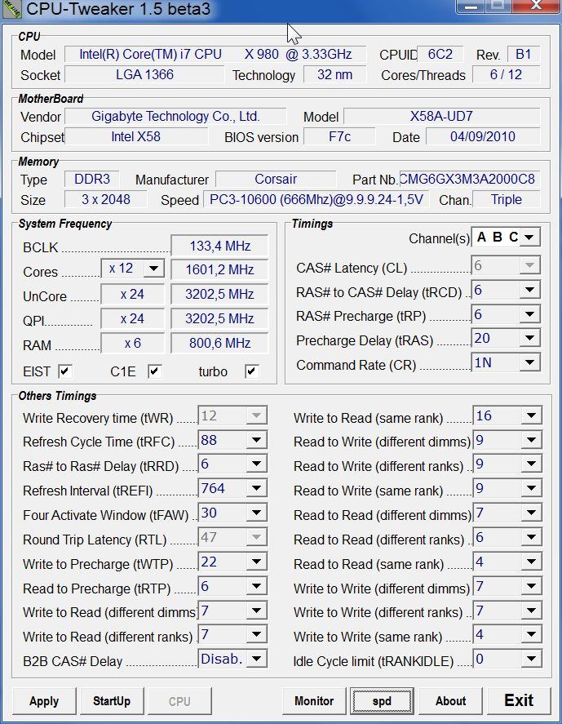
Task: Open Write to Read (different ranks) dropdown
Action: click(x=232, y=634)
